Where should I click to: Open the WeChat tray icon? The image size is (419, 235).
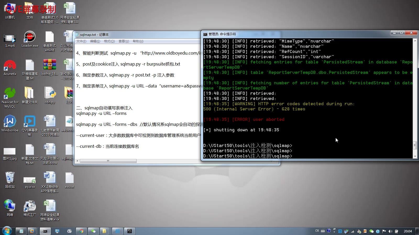[372, 231]
